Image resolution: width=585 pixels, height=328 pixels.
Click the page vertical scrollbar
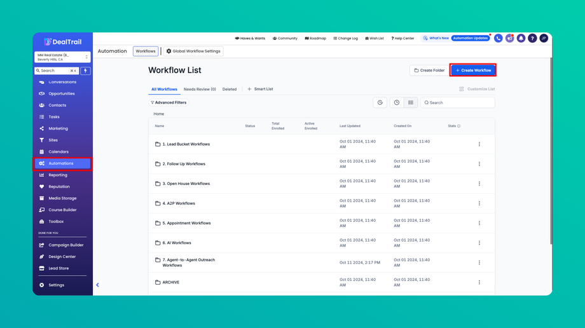click(x=551, y=151)
